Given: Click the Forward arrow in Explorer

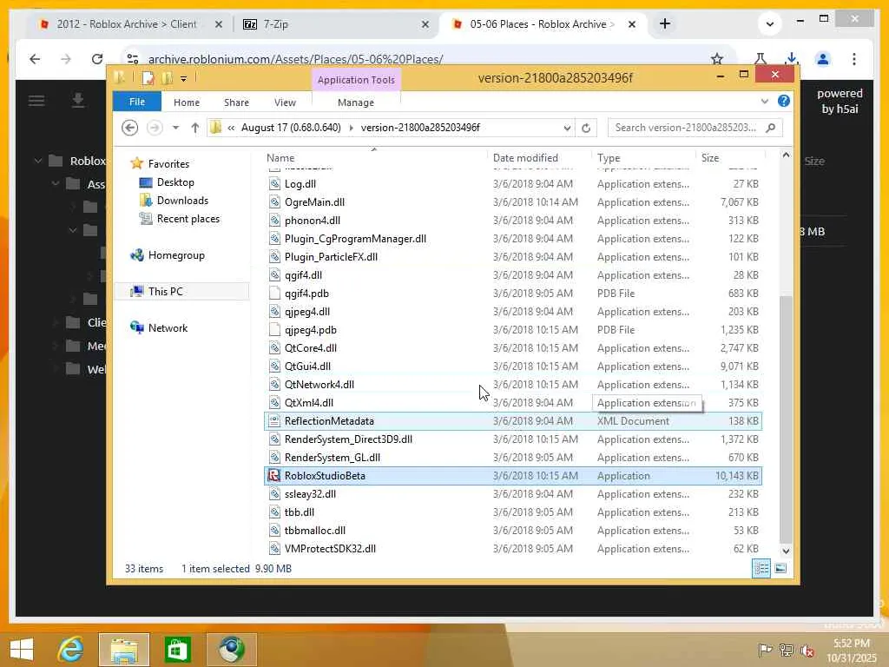Looking at the screenshot, I should click(155, 128).
